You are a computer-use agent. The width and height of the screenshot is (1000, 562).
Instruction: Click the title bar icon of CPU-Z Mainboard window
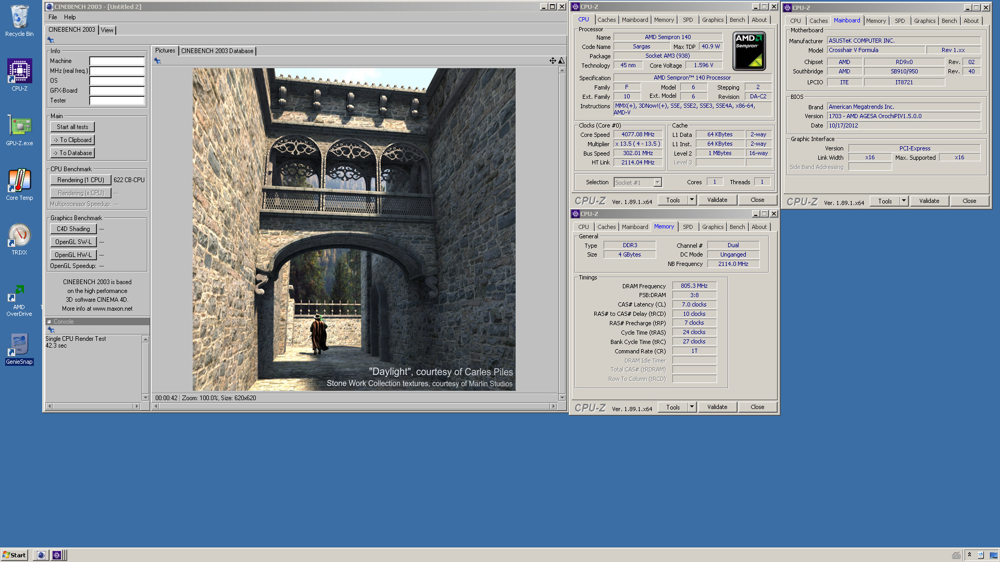(787, 8)
